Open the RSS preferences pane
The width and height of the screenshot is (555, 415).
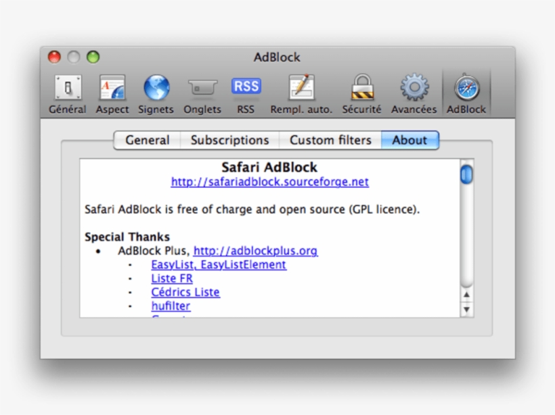point(246,94)
